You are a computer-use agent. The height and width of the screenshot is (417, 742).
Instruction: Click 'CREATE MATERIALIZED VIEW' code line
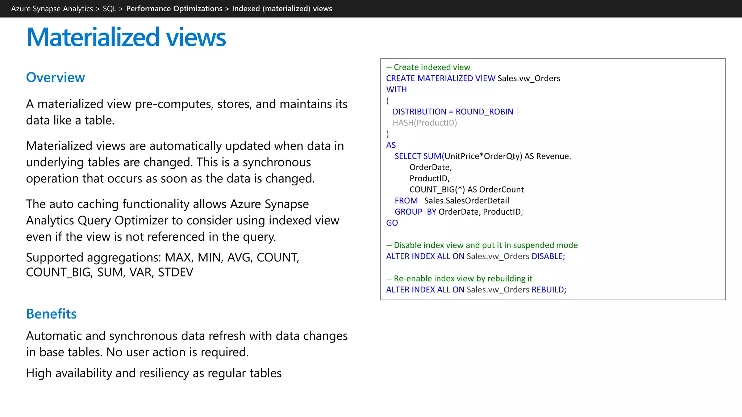[x=473, y=79]
